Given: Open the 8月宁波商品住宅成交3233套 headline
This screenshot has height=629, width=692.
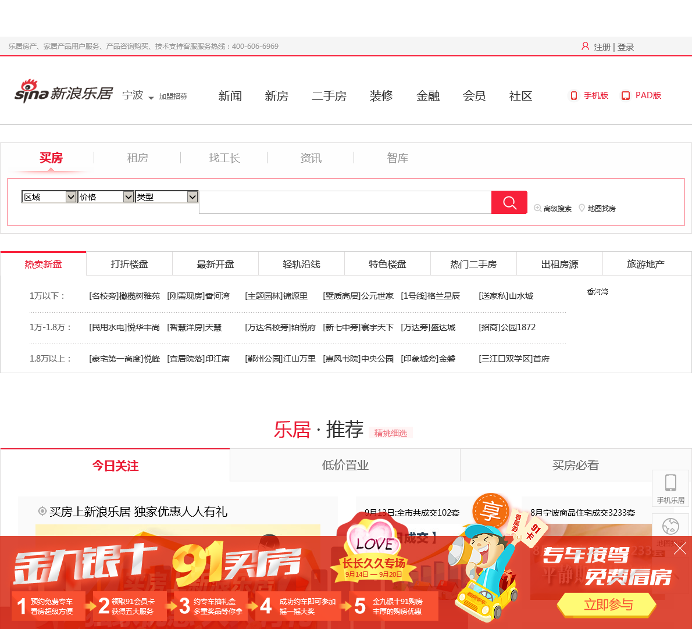Looking at the screenshot, I should (583, 513).
